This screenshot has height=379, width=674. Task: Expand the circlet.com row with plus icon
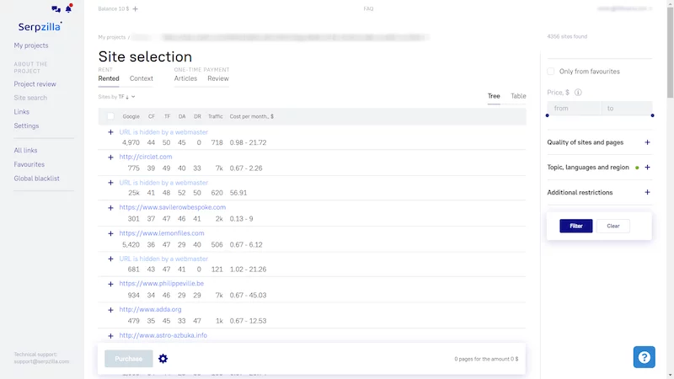[110, 157]
